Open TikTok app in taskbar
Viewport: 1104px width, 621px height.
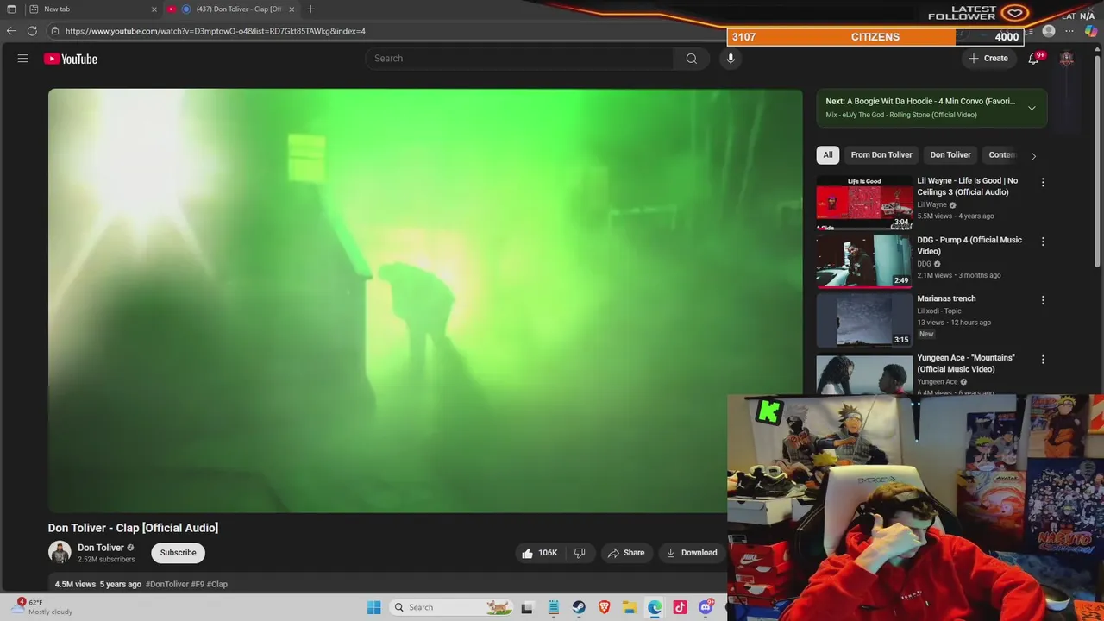(x=681, y=607)
